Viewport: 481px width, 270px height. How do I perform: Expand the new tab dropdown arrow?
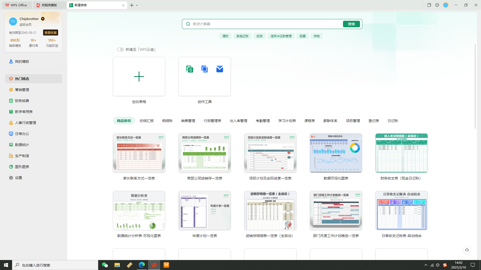(137, 5)
